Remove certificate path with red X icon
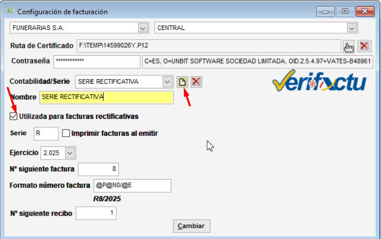This screenshot has width=381, height=239. [365, 46]
